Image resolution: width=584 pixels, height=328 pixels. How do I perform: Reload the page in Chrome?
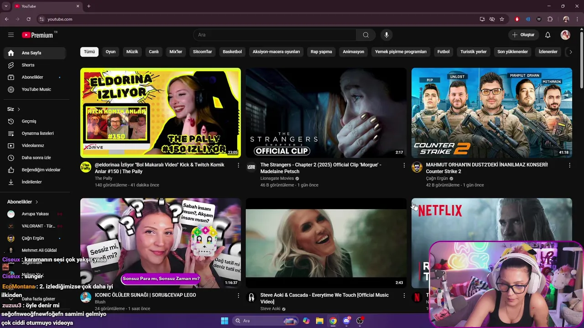tap(28, 19)
